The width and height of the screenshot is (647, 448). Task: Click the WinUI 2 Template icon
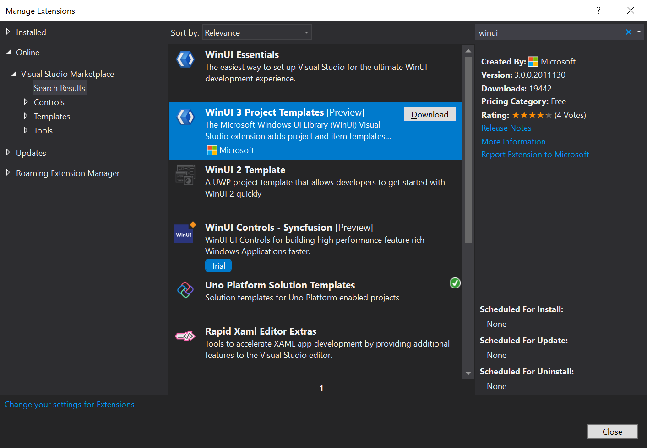185,175
